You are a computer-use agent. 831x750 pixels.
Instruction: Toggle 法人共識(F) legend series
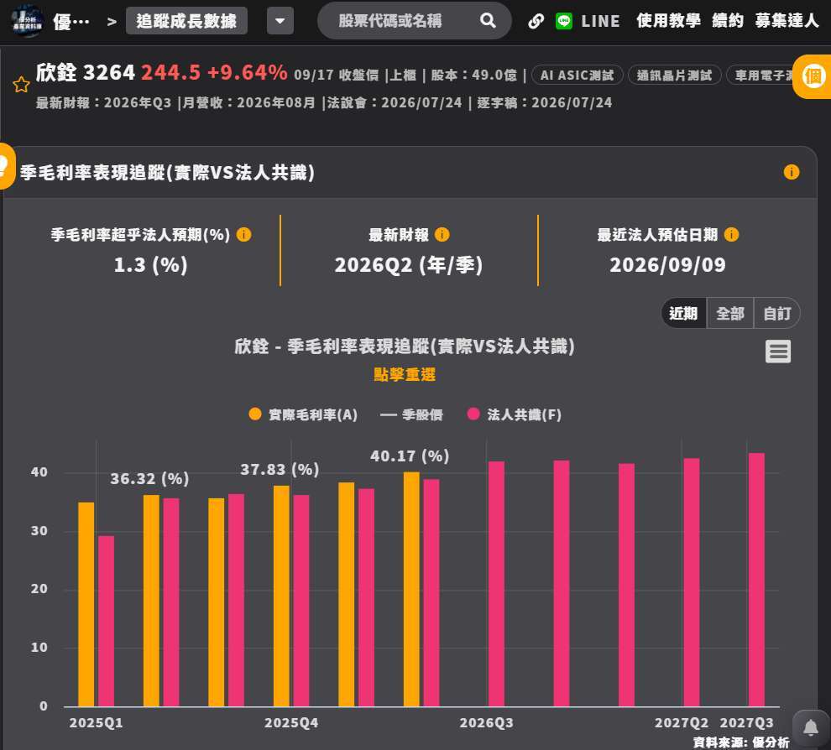514,414
